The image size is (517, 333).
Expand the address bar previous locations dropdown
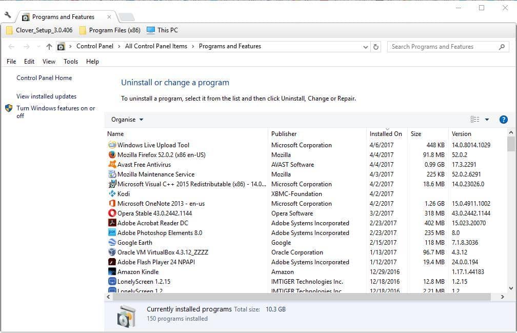pyautogui.click(x=365, y=46)
